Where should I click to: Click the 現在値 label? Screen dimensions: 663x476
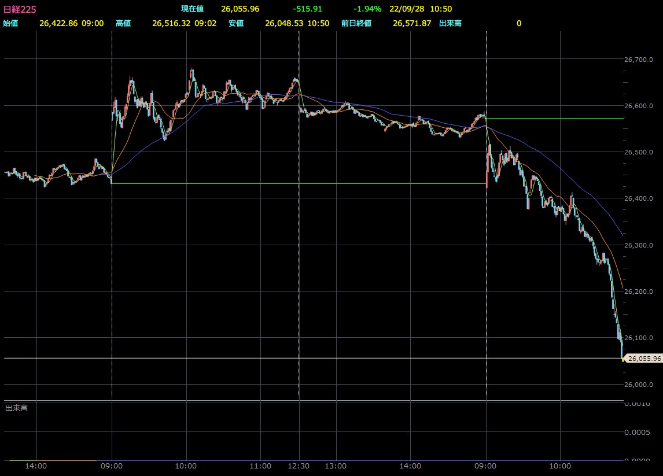point(193,9)
